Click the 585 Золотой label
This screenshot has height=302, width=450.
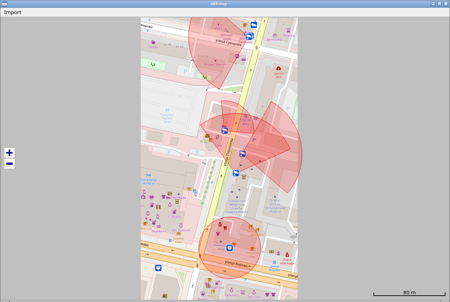(x=181, y=230)
